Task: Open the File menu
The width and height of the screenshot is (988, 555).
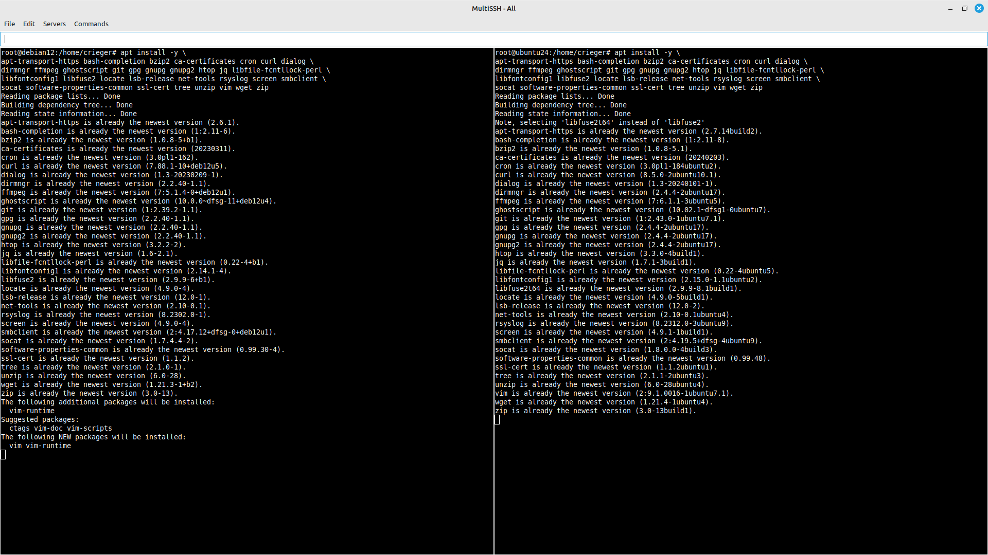Action: [x=9, y=24]
